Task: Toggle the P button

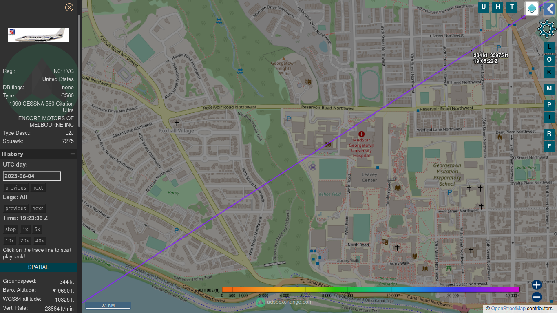Action: coord(549,104)
